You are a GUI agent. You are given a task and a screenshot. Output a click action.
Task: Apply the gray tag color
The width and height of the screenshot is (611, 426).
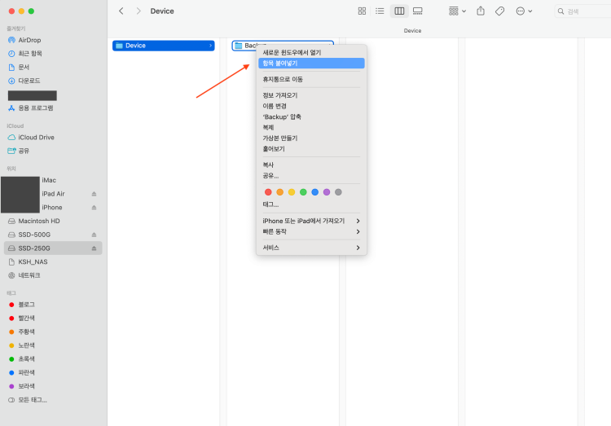click(x=338, y=192)
